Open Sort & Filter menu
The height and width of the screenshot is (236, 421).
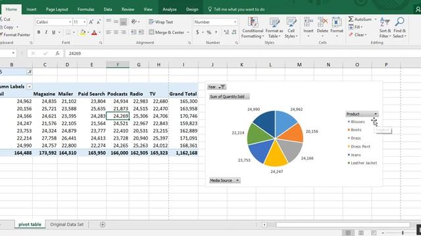pyautogui.click(x=385, y=28)
